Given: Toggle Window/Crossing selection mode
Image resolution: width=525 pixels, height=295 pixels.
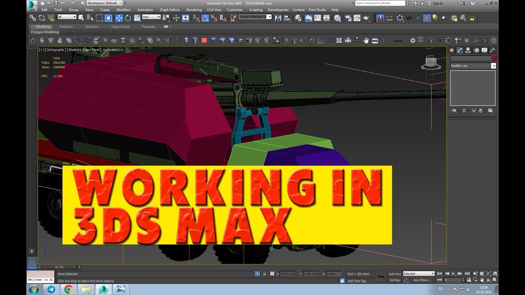Looking at the screenshot, I should point(108,18).
